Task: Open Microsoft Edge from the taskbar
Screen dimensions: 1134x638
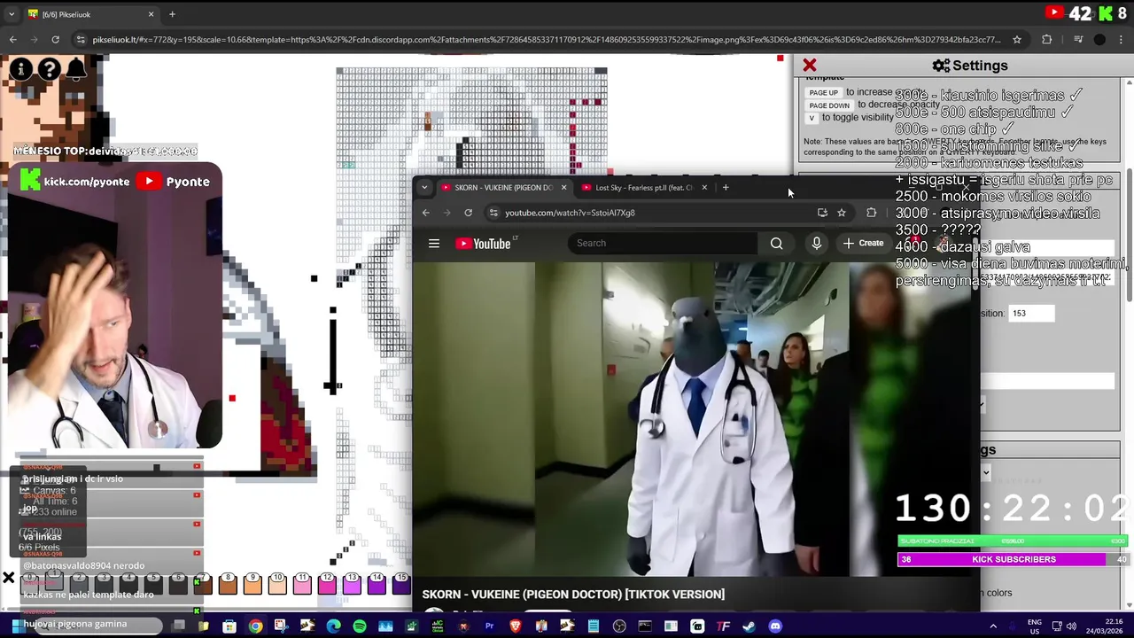Action: tap(333, 626)
